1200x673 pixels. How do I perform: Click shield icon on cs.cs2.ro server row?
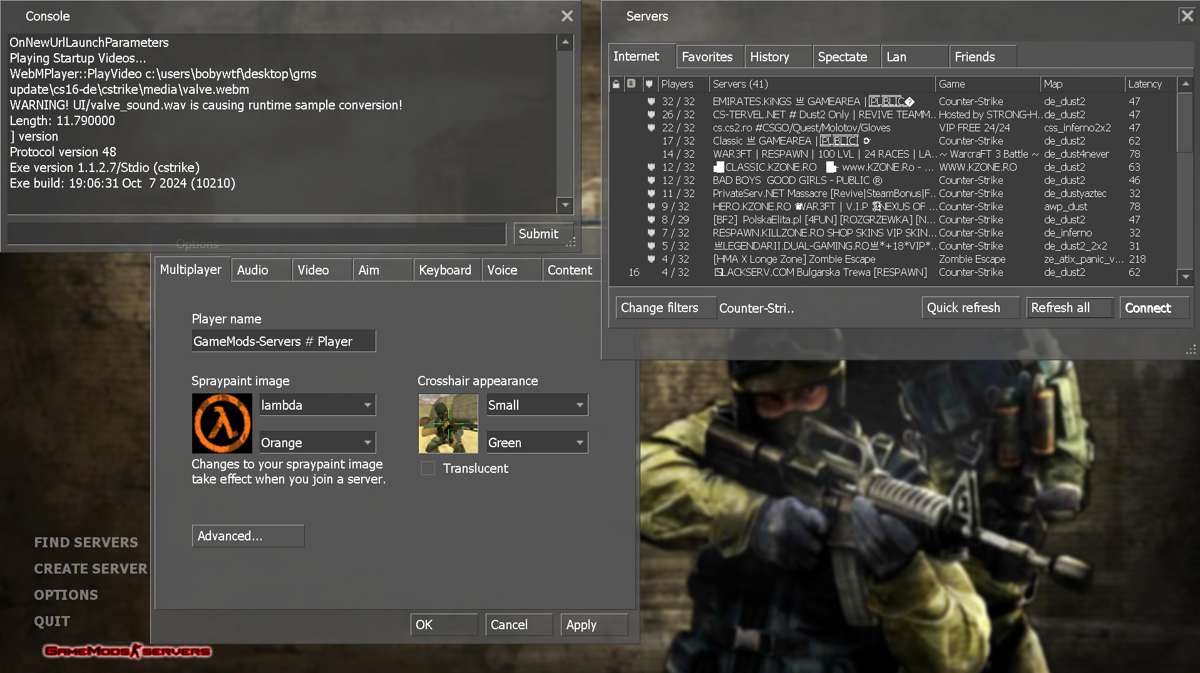651,128
